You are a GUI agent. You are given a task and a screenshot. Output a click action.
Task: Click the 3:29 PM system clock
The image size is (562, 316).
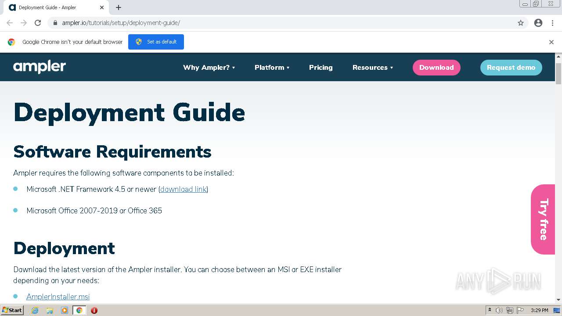click(x=539, y=310)
